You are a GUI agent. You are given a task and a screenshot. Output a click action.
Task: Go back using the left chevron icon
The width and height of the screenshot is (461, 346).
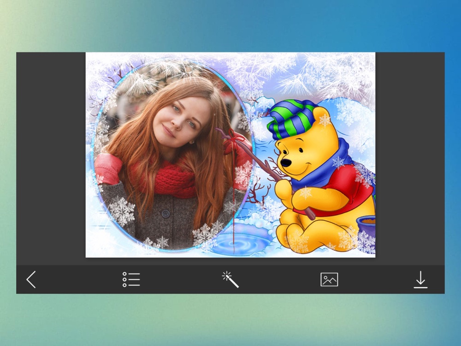tap(31, 279)
